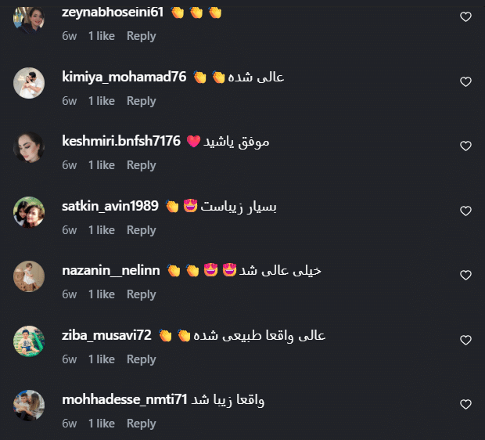Image resolution: width=485 pixels, height=440 pixels.
Task: Open the ziba_musavi72 username link
Action: point(106,335)
